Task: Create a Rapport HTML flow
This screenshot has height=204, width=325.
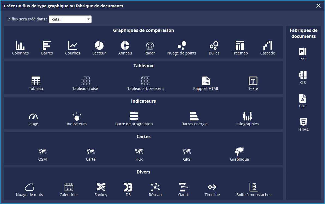Action: (206, 83)
